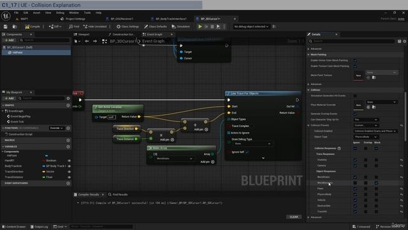Open Details panel settings gear
408x230 pixels.
click(405, 41)
